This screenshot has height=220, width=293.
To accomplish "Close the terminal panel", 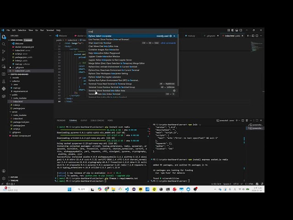I will pyautogui.click(x=261, y=121).
